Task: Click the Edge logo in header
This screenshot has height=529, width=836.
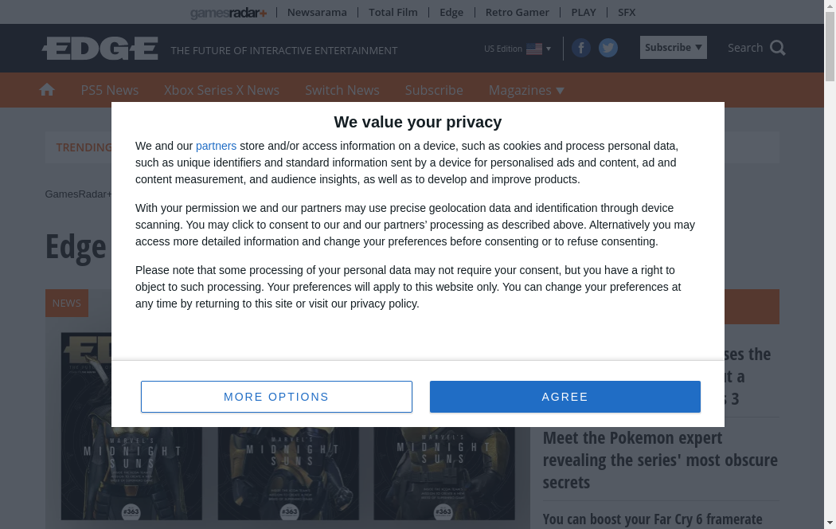Action: pyautogui.click(x=100, y=49)
